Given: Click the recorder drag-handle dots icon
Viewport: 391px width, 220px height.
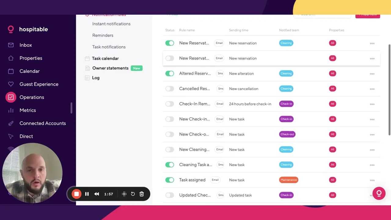Looking at the screenshot, I should [124, 194].
